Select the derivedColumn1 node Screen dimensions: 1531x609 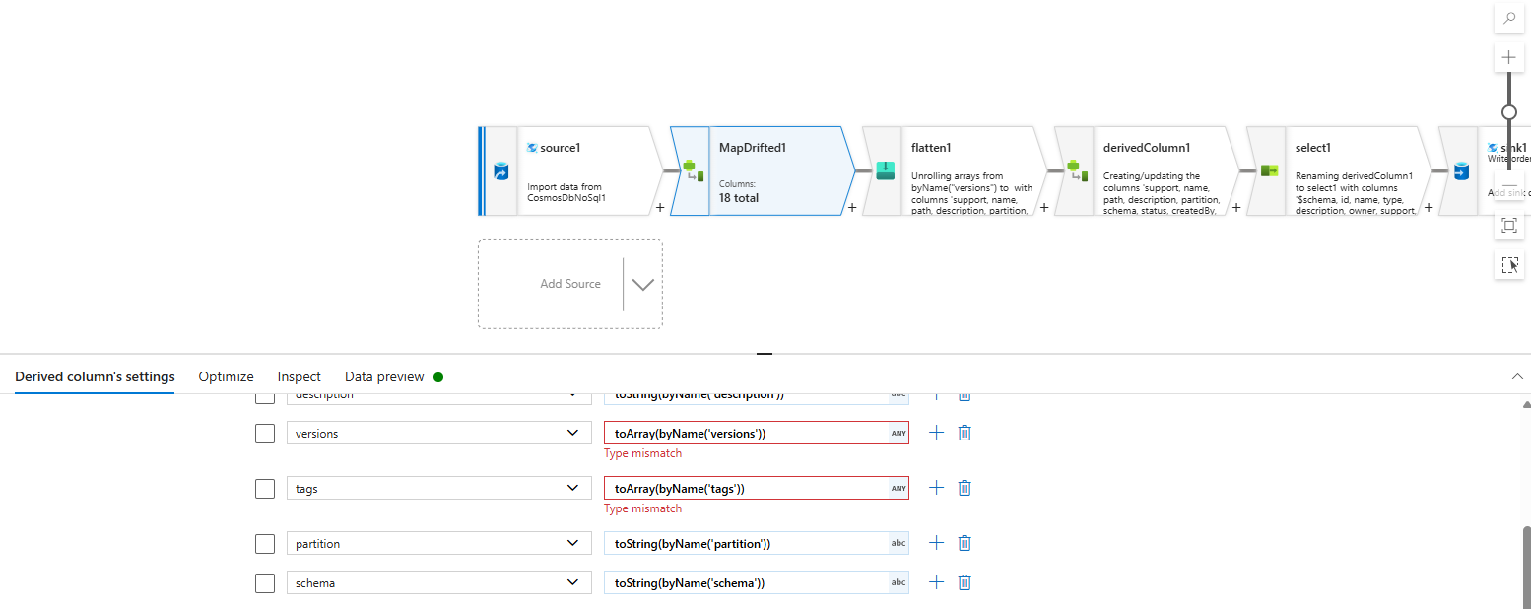pyautogui.click(x=1148, y=170)
